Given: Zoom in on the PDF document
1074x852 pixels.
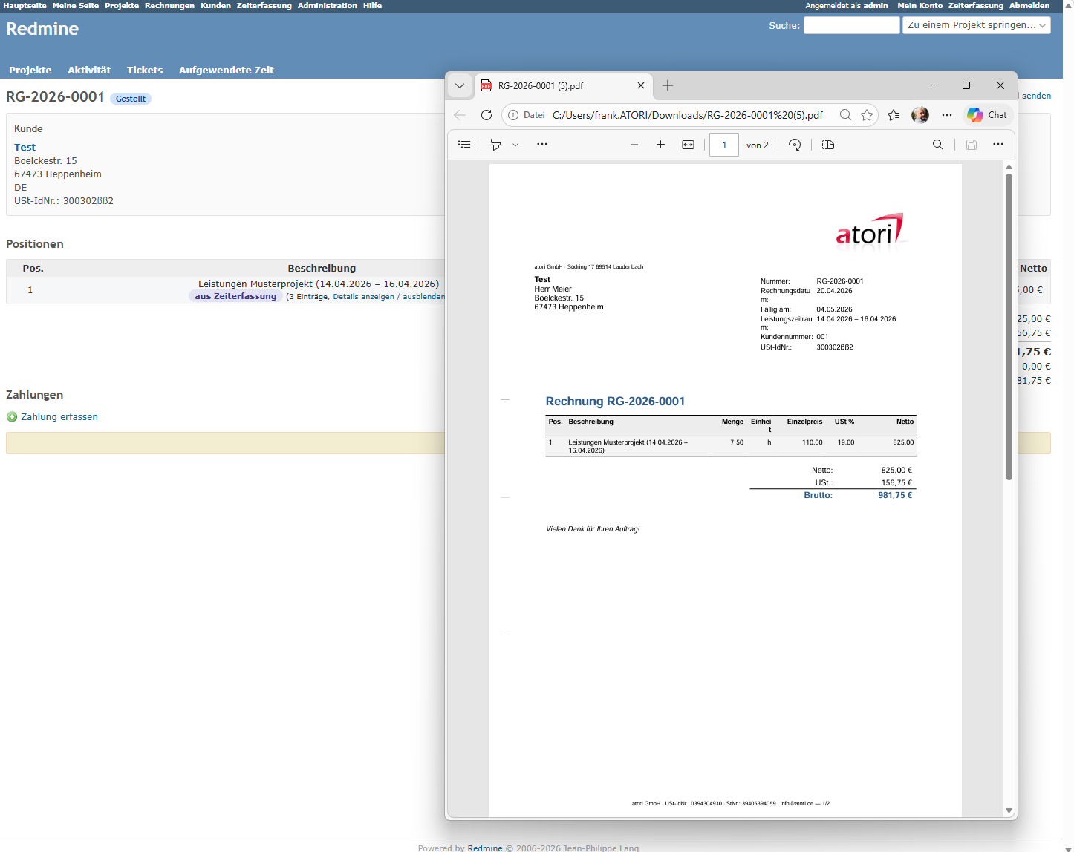Looking at the screenshot, I should pos(660,145).
